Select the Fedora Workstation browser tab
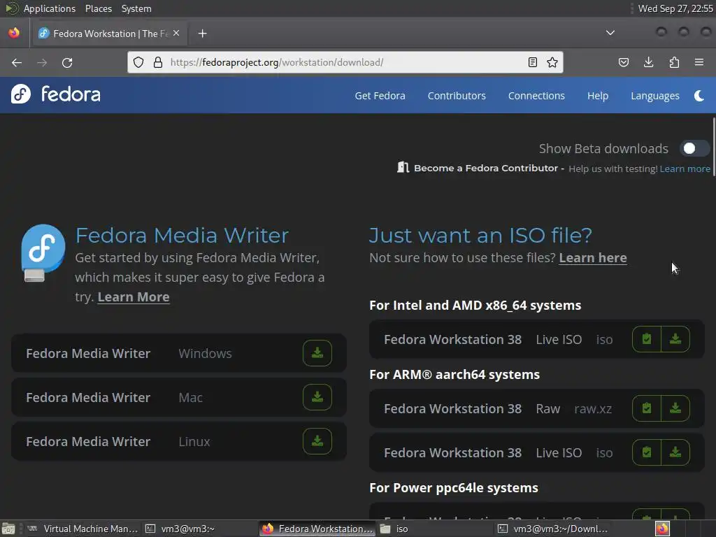The image size is (716, 537). [x=109, y=34]
